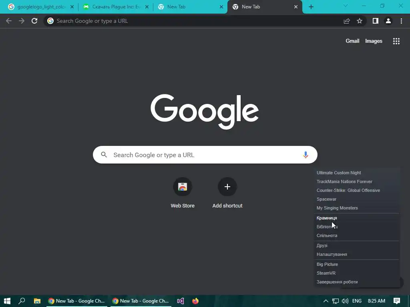Open network status tray icon

[x=336, y=301]
